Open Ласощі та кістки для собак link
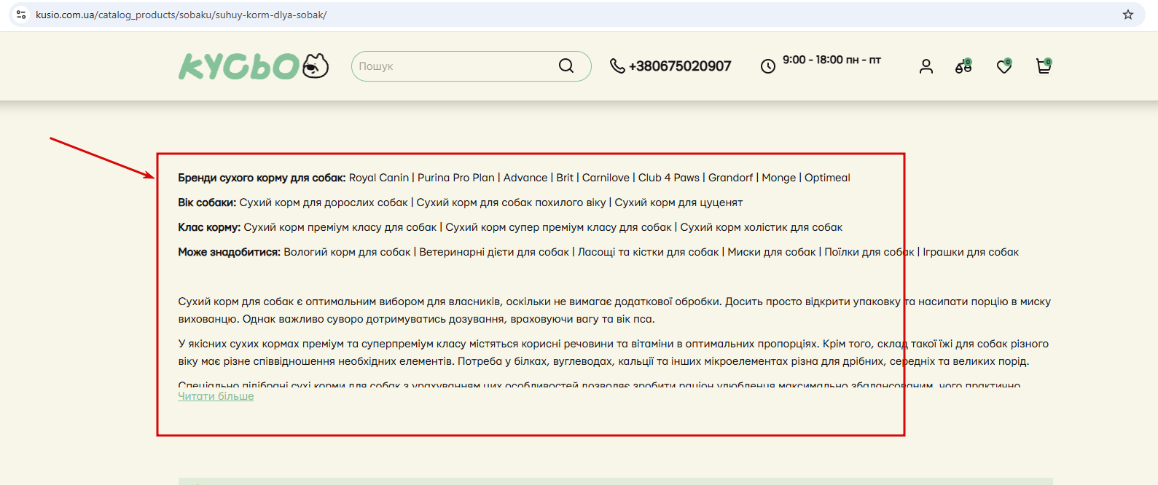The height and width of the screenshot is (485, 1158). tap(648, 252)
